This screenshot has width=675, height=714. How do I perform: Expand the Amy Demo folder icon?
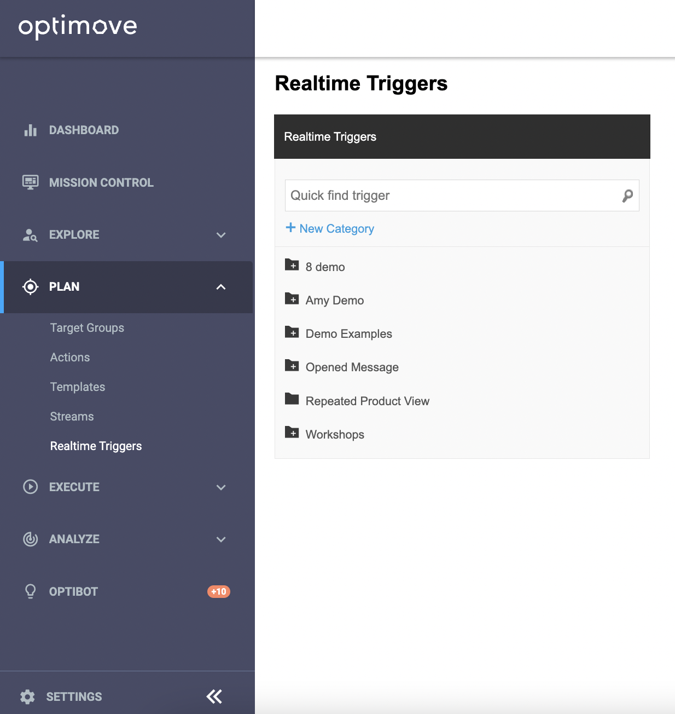pyautogui.click(x=292, y=298)
